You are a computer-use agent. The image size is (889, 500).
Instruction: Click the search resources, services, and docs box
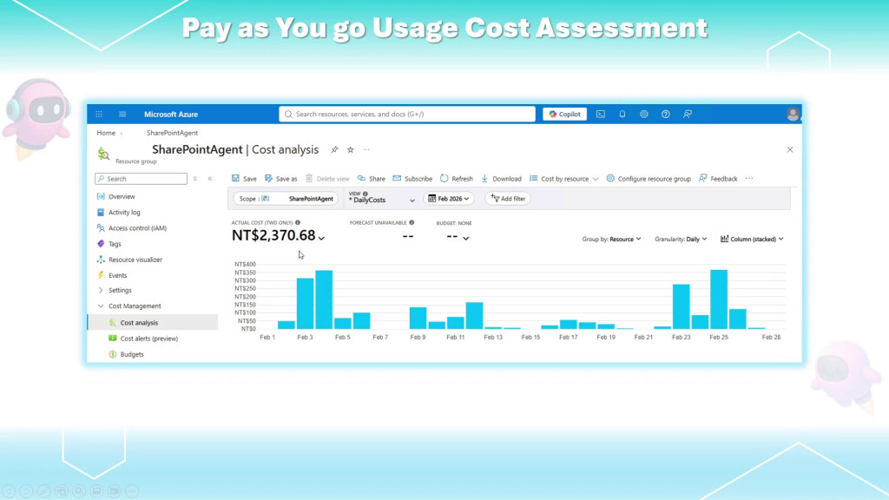(407, 114)
